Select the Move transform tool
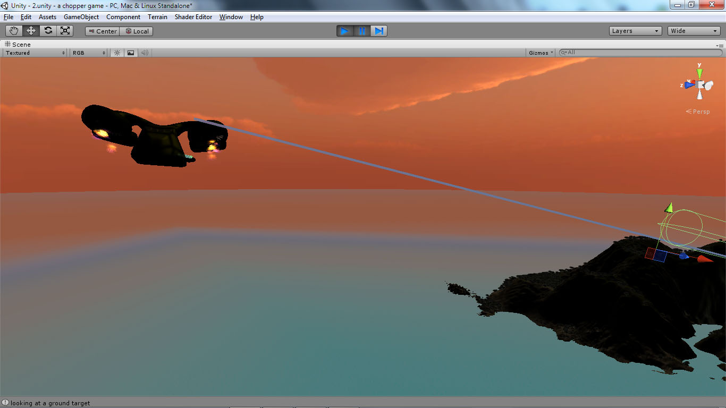 point(31,31)
